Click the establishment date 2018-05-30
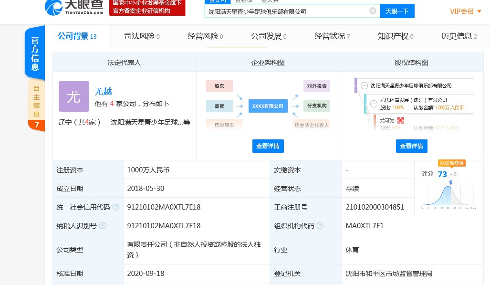490x285 pixels. pyautogui.click(x=146, y=189)
